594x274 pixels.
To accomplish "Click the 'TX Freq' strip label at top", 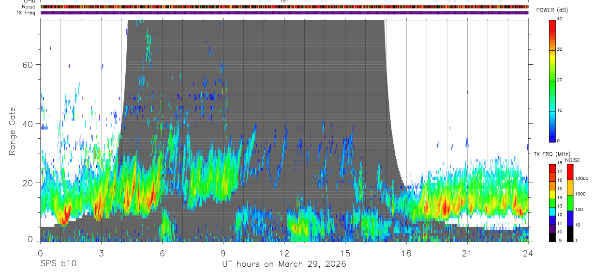I will [26, 13].
